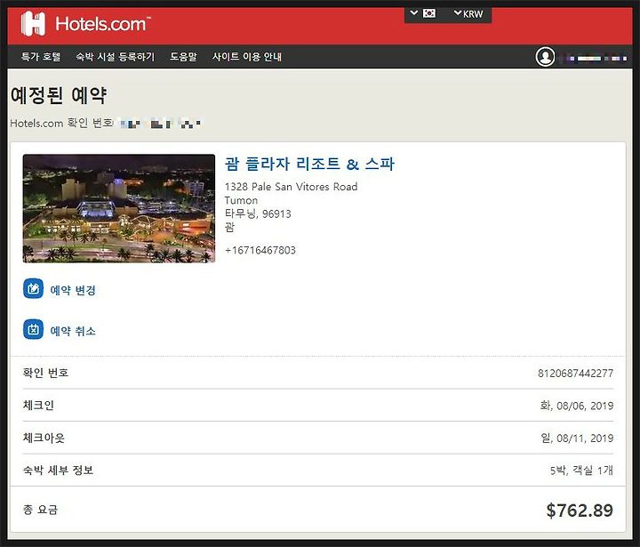640x547 pixels.
Task: Click the blurred account name in header
Action: (x=595, y=58)
